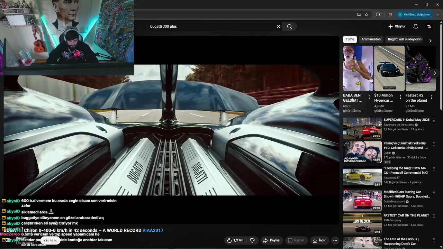Screen dimensions: 443x249
Task: Click the install app icon in address bar
Action: click(x=359, y=15)
